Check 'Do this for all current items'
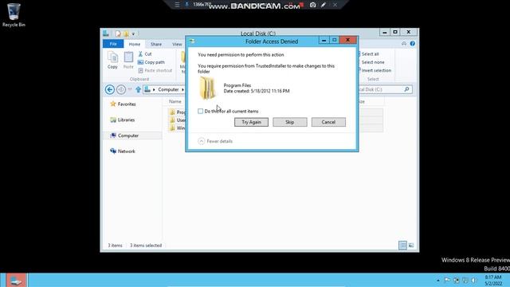The height and width of the screenshot is (287, 510). pos(200,112)
